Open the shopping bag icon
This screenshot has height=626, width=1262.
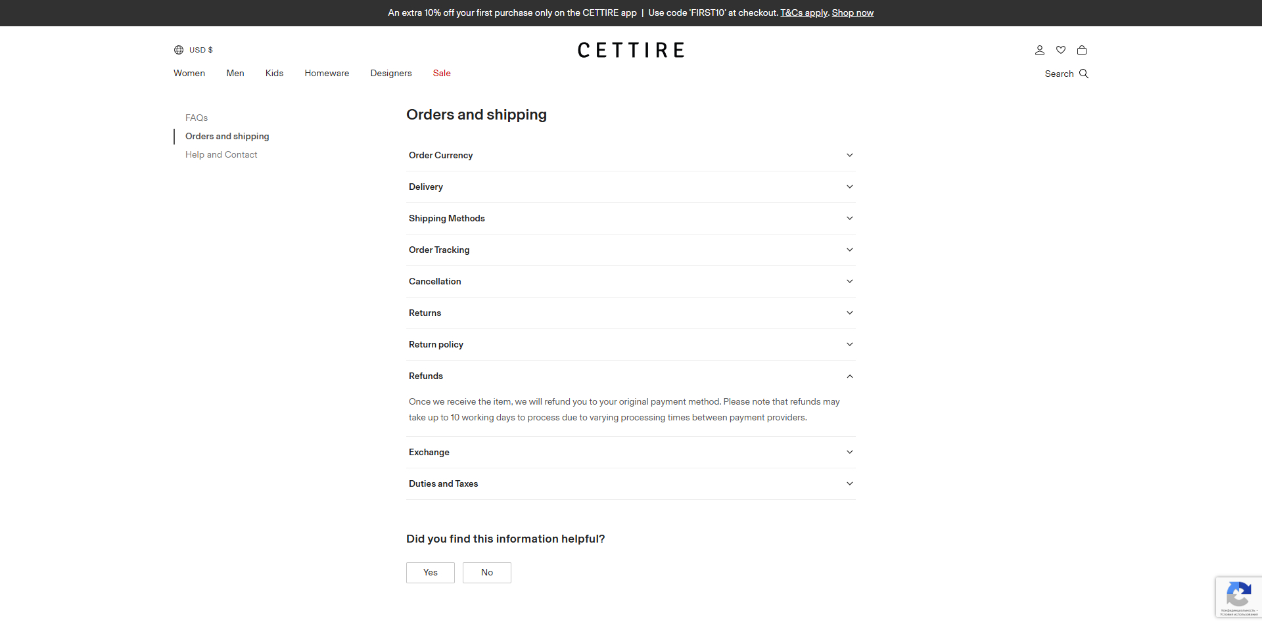pyautogui.click(x=1081, y=50)
